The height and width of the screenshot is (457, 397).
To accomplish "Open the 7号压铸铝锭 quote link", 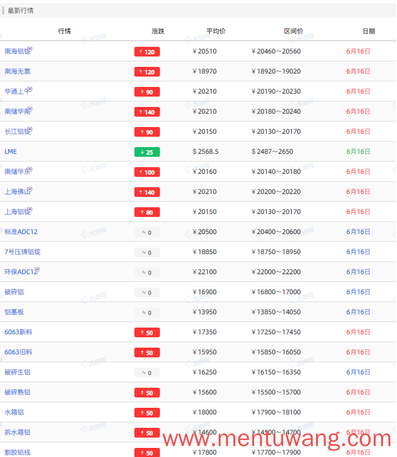I will click(22, 252).
